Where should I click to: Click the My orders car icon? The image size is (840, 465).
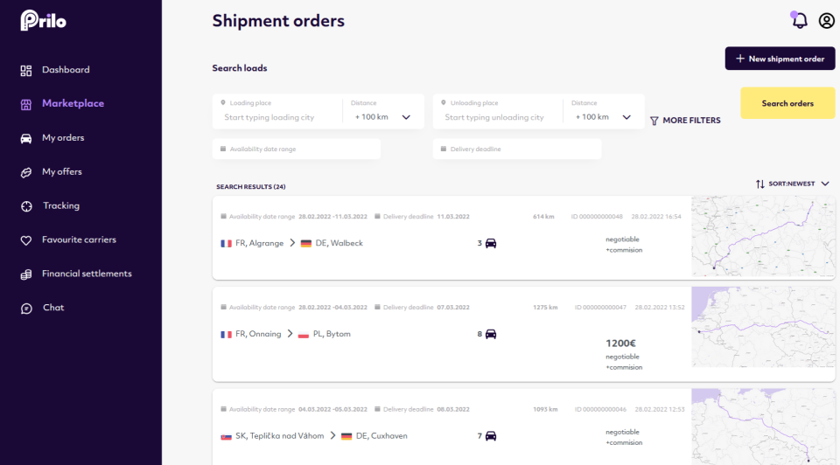click(26, 138)
